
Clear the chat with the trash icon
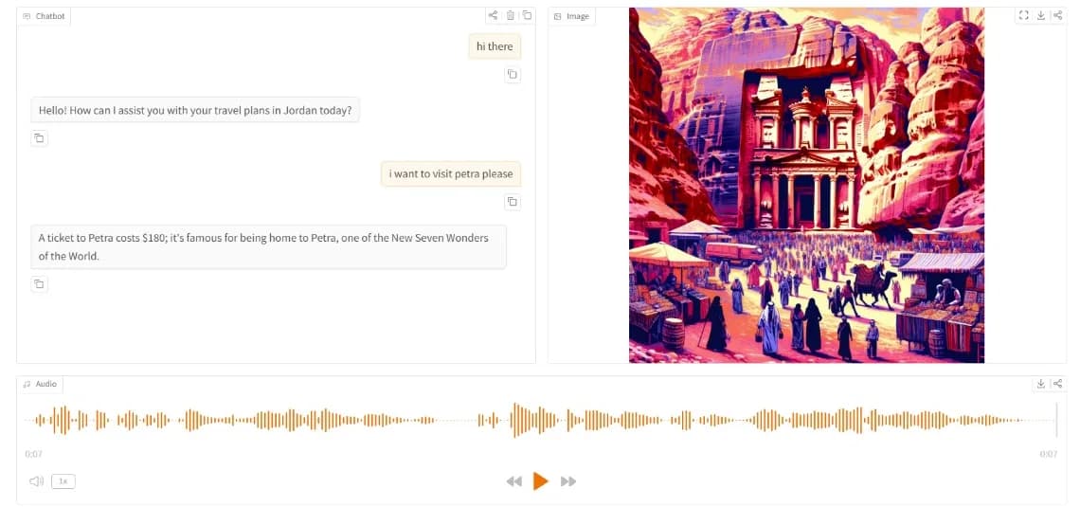point(511,15)
